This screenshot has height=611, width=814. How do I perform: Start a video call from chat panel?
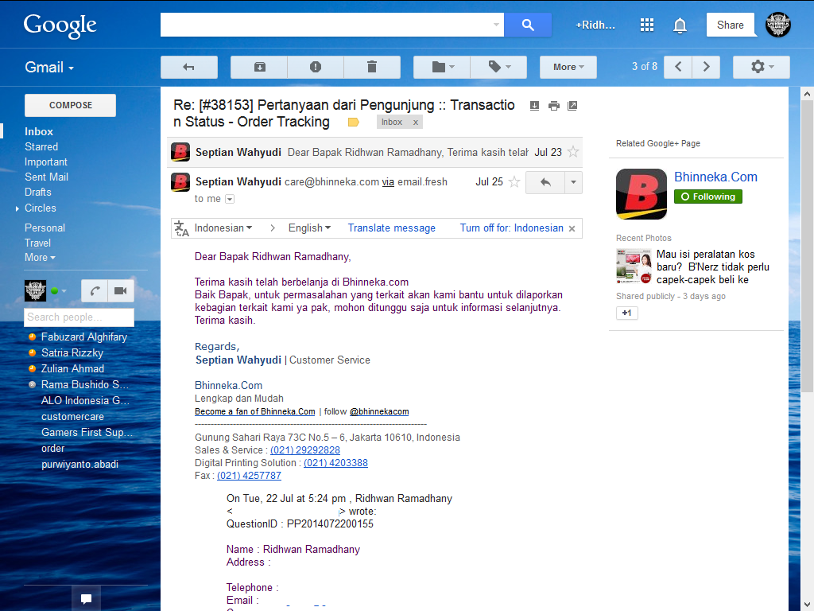pyautogui.click(x=121, y=291)
